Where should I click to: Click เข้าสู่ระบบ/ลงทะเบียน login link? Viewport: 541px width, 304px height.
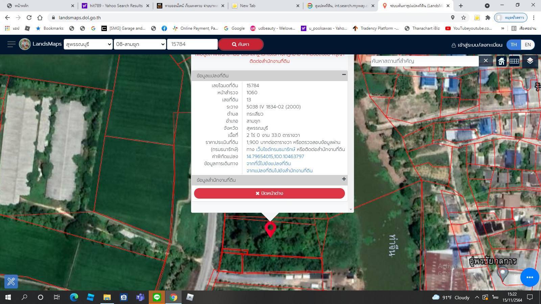[x=477, y=45]
